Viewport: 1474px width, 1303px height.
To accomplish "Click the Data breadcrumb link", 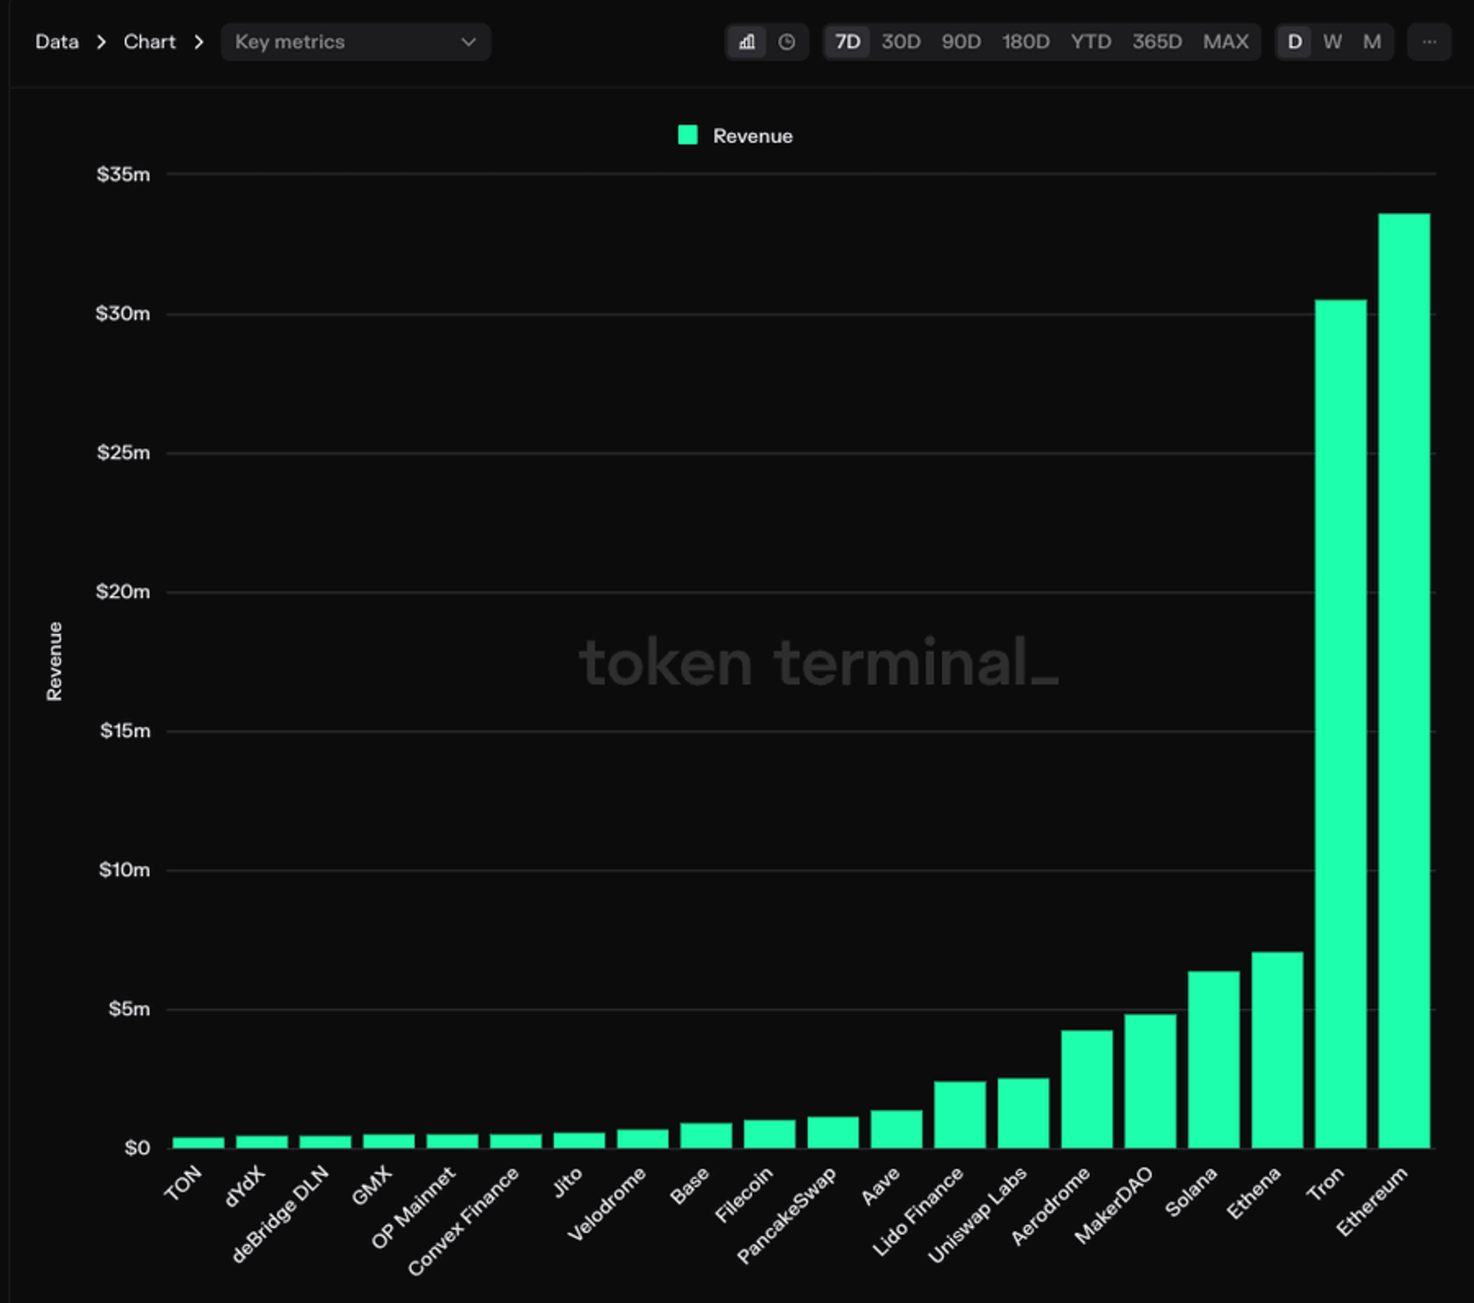I will [57, 42].
